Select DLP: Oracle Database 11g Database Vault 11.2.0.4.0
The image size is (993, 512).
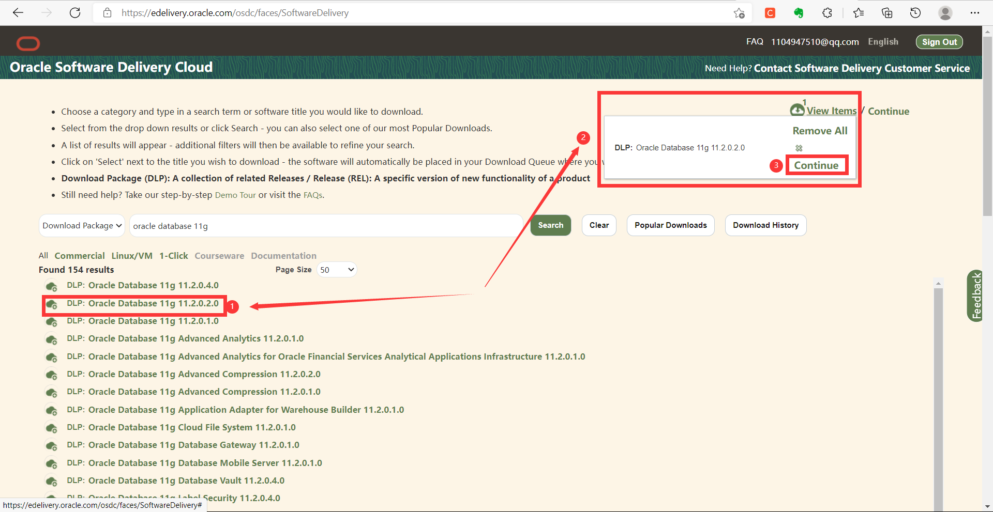click(175, 480)
